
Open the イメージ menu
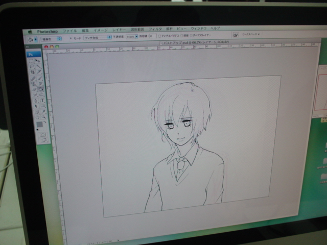coord(101,30)
